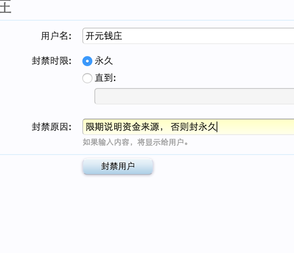Click the 开元钱庄 text in username field
Viewport: 294px width, 253px height.
(104, 36)
